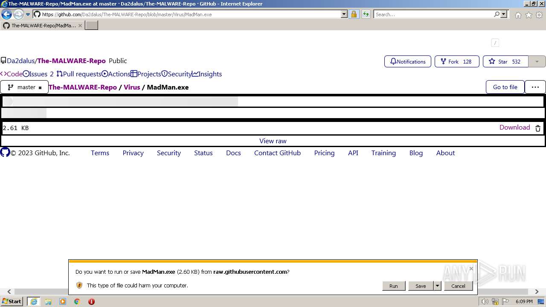546x307 pixels.
Task: Click the Go to file button
Action: pos(505,87)
